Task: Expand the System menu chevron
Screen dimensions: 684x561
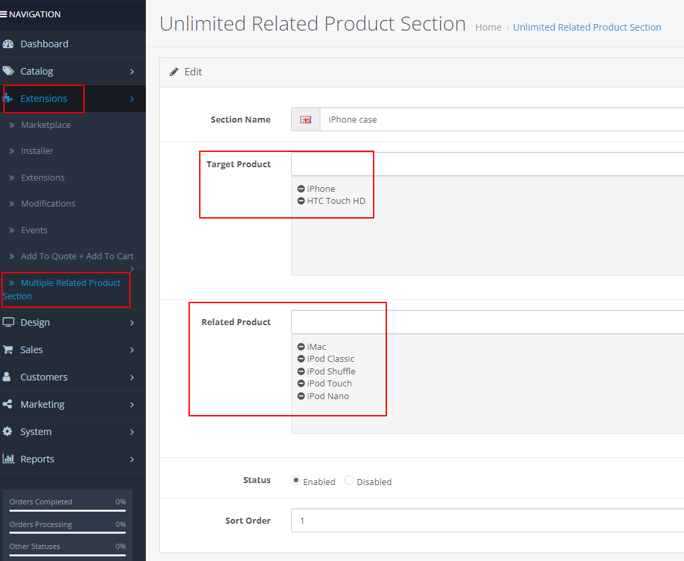Action: 132,432
